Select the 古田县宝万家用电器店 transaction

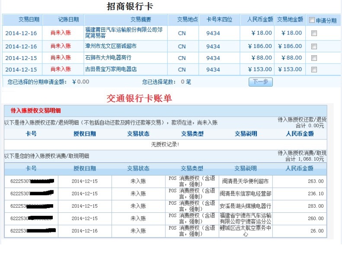[111, 69]
